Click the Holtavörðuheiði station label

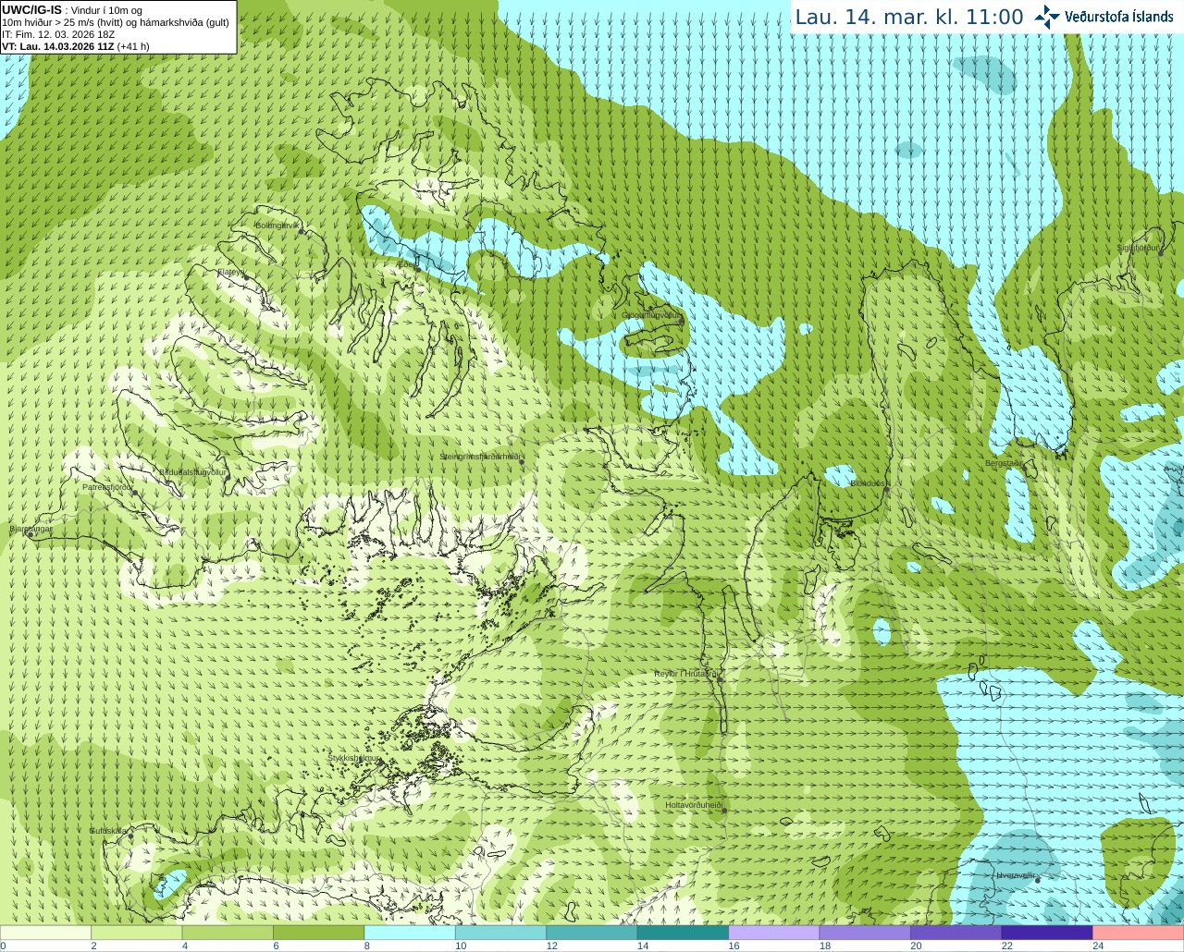694,805
